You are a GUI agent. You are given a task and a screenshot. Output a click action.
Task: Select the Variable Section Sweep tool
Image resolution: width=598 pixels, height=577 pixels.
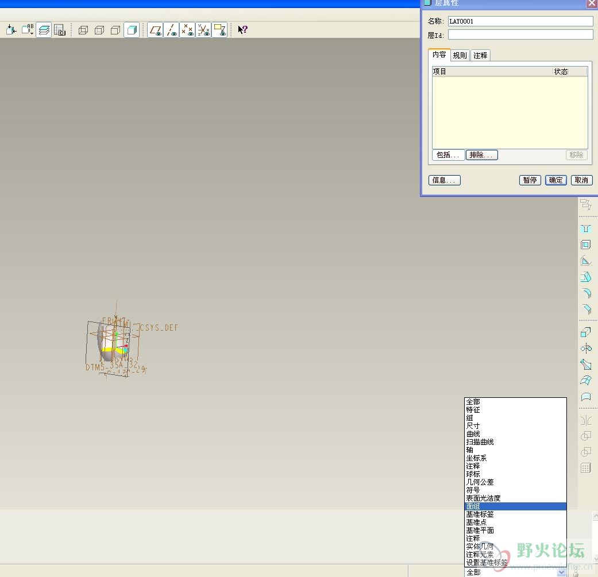click(586, 365)
